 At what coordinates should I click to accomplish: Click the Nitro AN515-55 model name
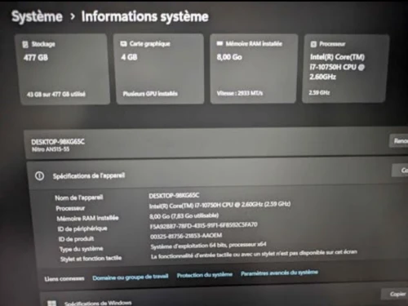51,149
